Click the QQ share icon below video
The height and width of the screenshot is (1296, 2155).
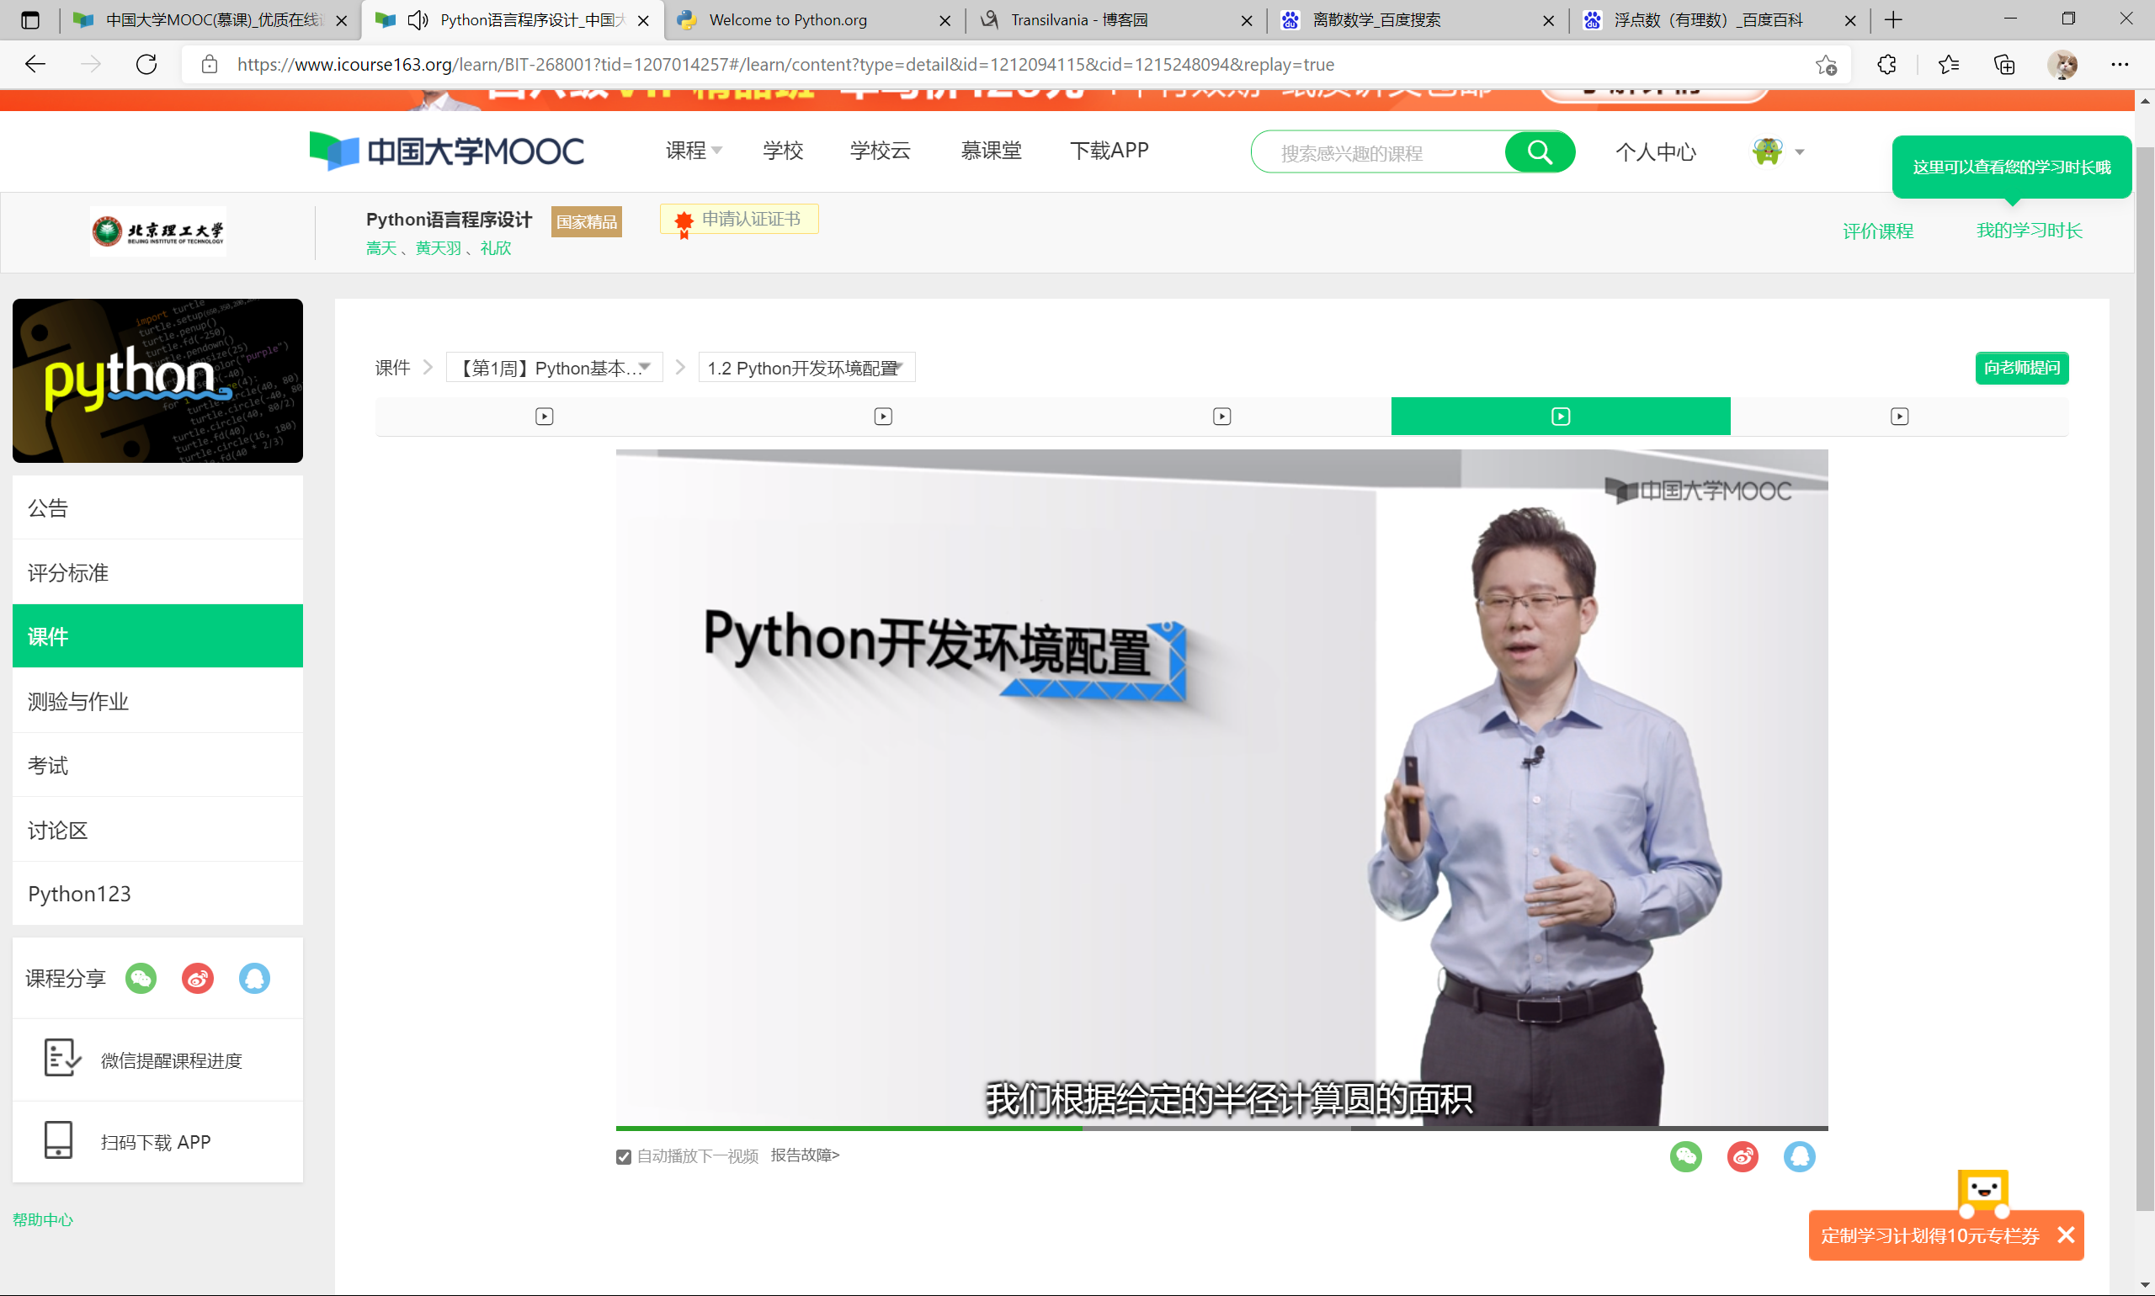pos(1799,1156)
